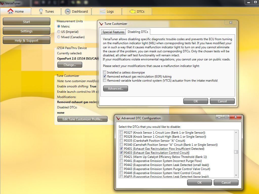Click the 'Disabled DTCs:' label
The image size is (259, 194).
67,107
